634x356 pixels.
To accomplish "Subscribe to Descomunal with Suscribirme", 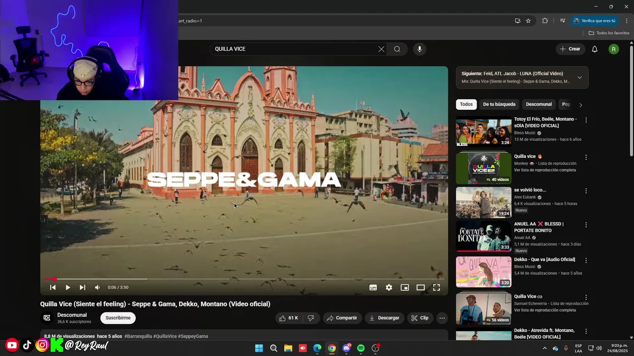I will coord(118,318).
